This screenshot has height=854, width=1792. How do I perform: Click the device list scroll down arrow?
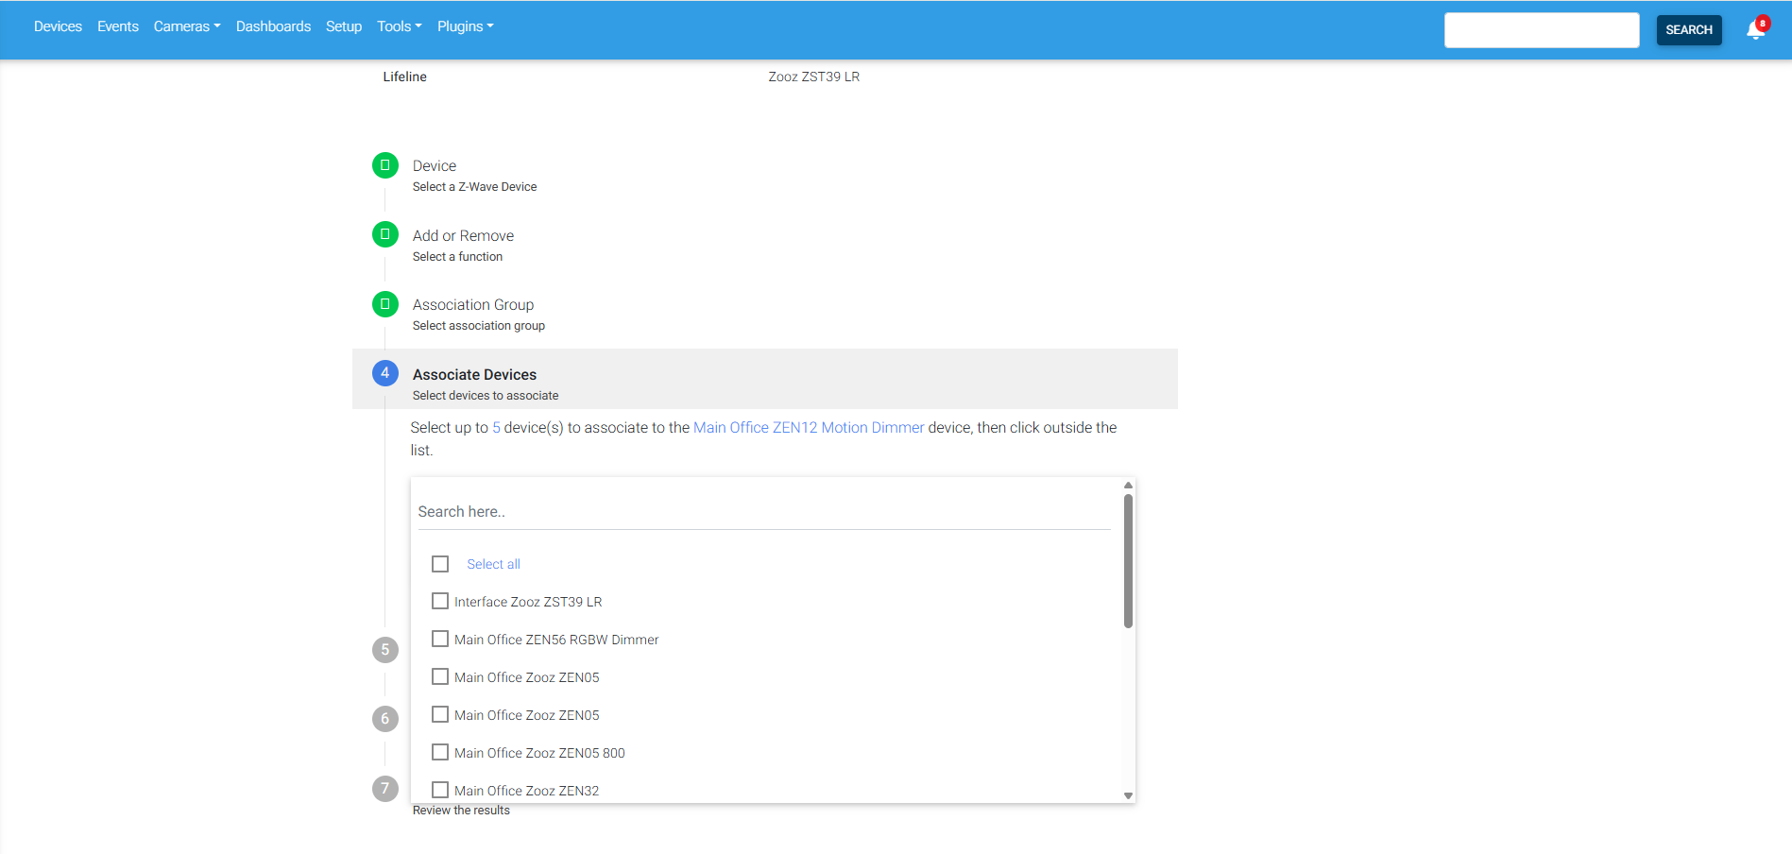pyautogui.click(x=1128, y=795)
